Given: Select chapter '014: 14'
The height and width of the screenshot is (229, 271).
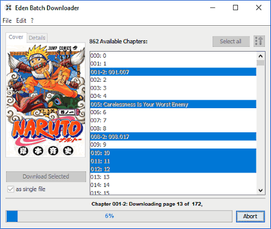Looking at the screenshot, I should pyautogui.click(x=173, y=185).
